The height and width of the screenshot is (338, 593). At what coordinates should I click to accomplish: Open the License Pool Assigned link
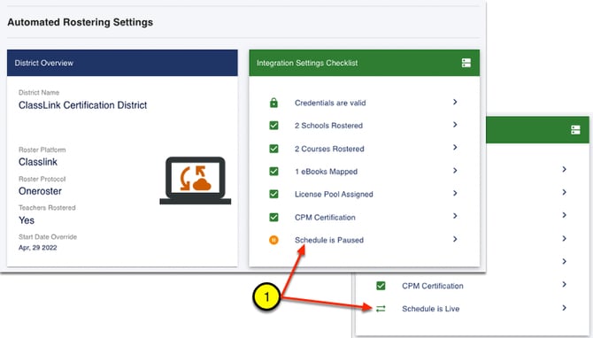click(x=334, y=195)
